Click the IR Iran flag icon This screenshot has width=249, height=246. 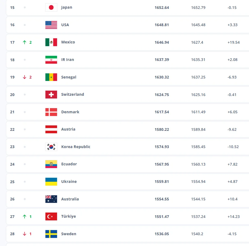coord(51,60)
